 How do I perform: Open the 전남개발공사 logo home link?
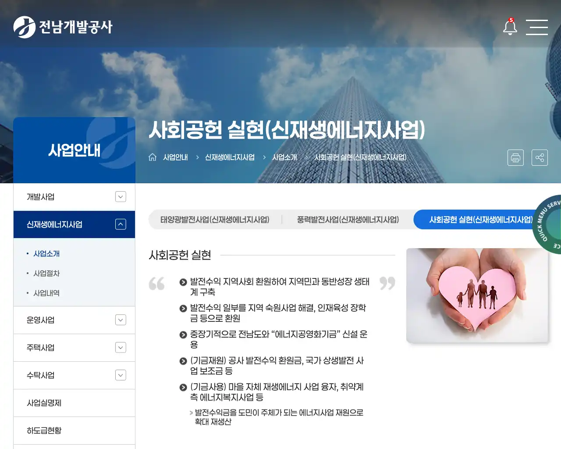pos(63,27)
